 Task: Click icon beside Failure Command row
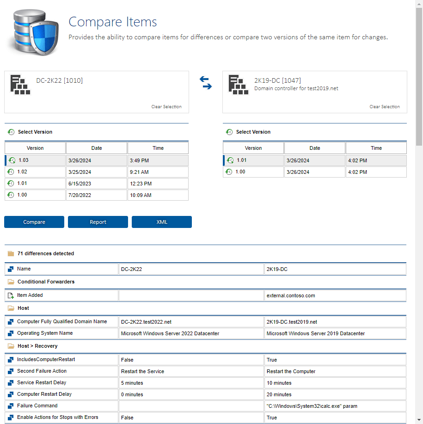pyautogui.click(x=11, y=406)
